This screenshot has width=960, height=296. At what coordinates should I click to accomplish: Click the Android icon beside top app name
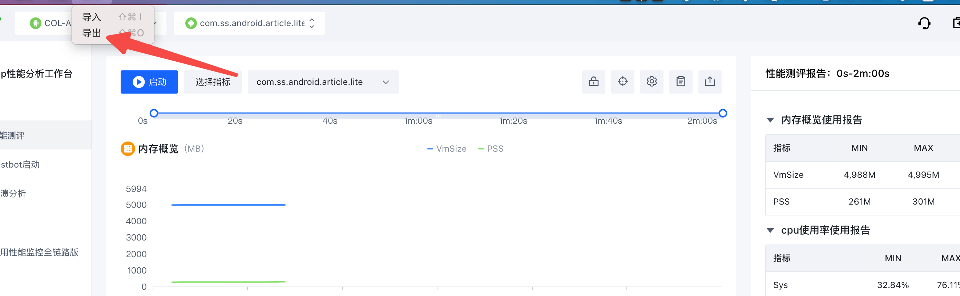point(191,24)
